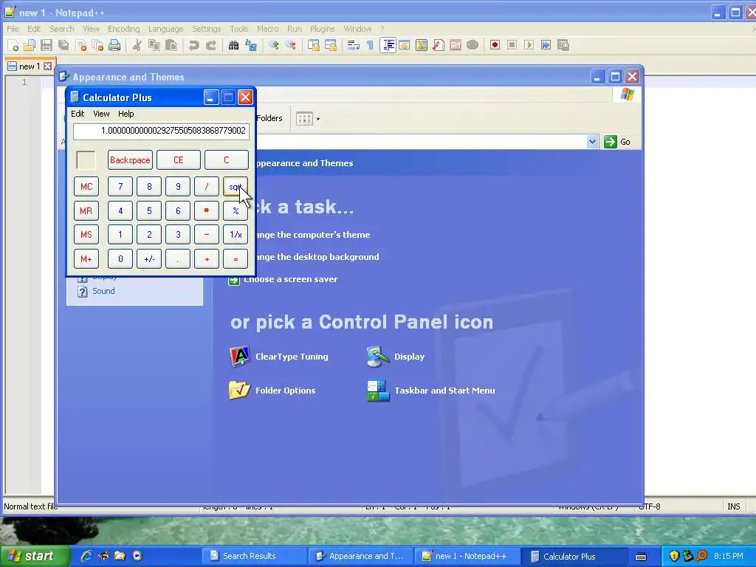Click the Undo arrow in Notepad++ toolbar
The height and width of the screenshot is (567, 756).
point(194,45)
